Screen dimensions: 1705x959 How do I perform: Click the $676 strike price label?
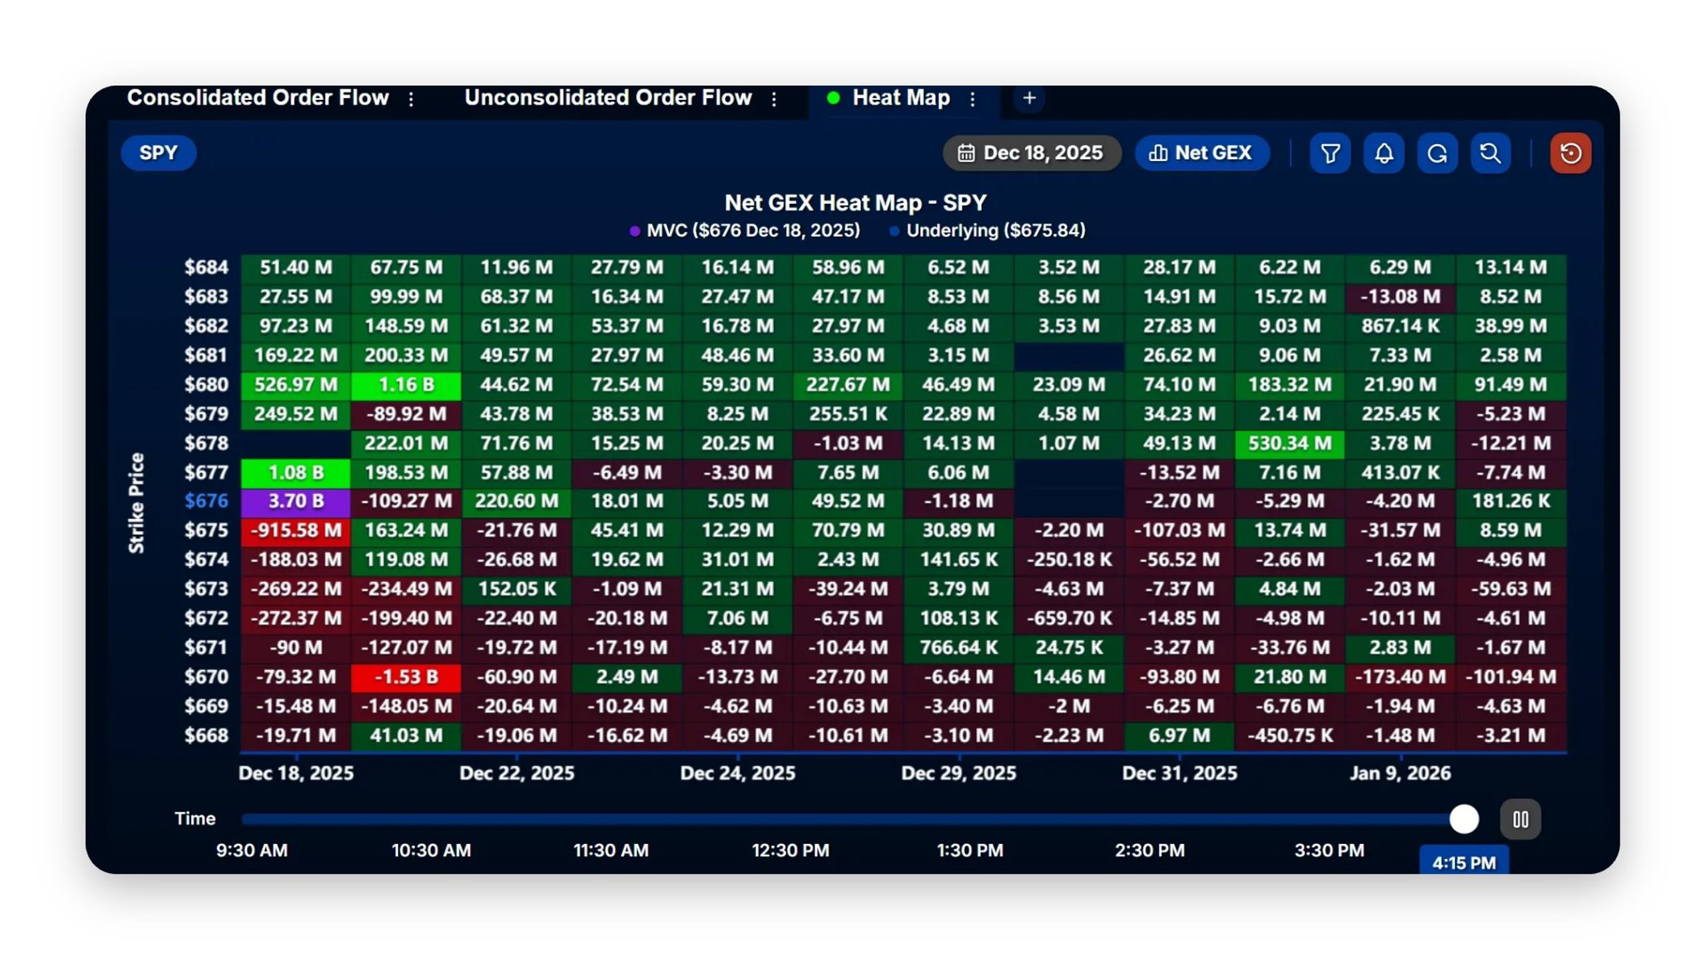click(206, 501)
